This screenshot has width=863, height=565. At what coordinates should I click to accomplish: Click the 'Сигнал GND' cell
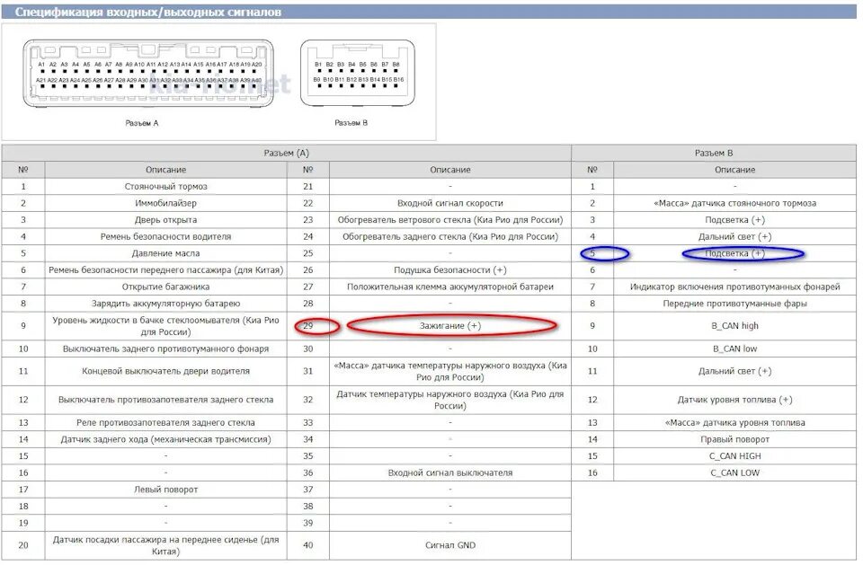click(x=450, y=545)
